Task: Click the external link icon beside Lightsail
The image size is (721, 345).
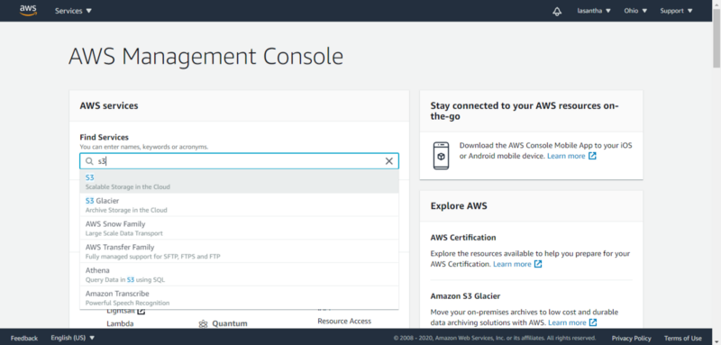Action: coord(141,312)
